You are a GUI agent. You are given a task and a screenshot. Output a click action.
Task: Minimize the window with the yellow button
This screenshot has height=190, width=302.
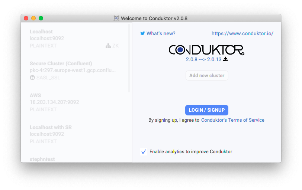point(33,18)
